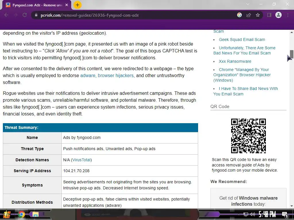The image size is (294, 220).
Task: Click 'Get rid of Windows malware infections' box
Action: coord(248,198)
